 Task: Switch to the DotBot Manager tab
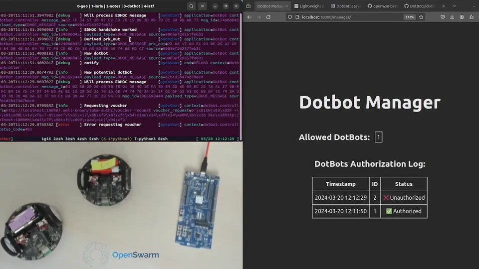272,6
